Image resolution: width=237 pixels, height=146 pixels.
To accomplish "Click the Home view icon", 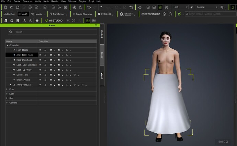I will 140,7.
